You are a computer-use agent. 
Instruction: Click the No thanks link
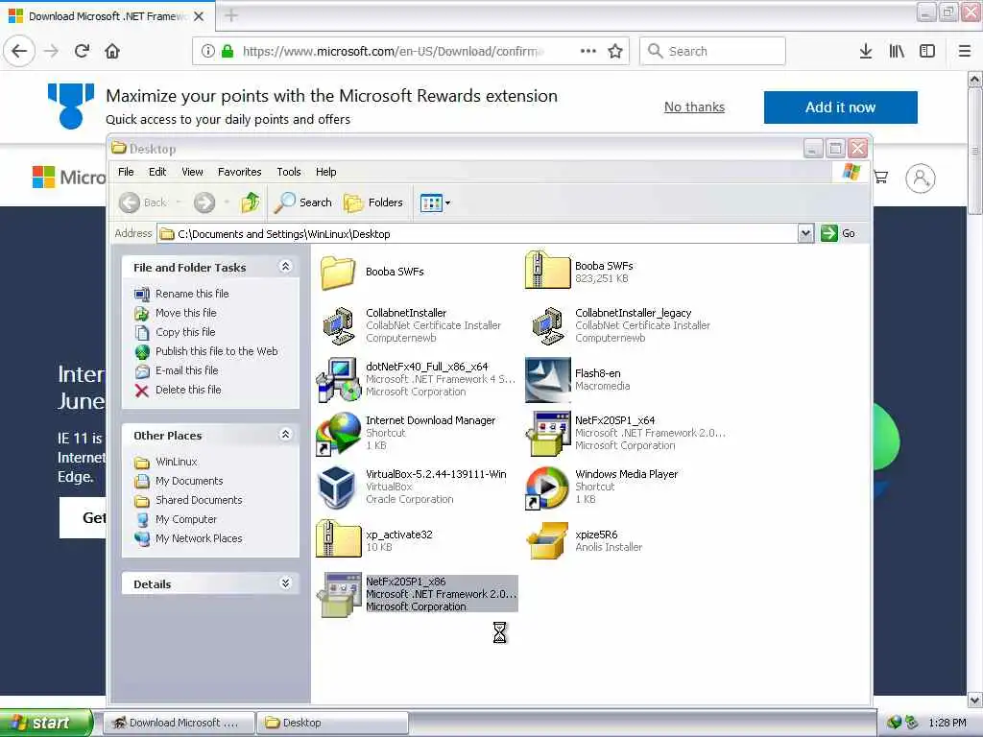pyautogui.click(x=694, y=107)
